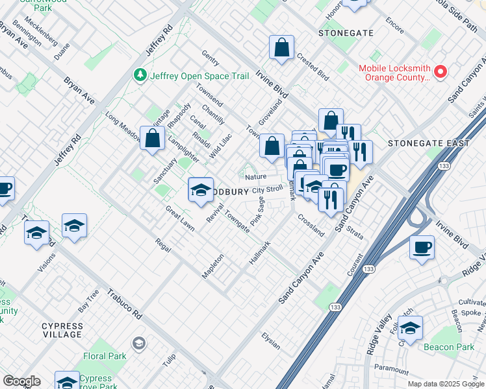The image size is (486, 389).
Task: Select the school marker beside Cypress Grove Park
Action: tap(68, 381)
